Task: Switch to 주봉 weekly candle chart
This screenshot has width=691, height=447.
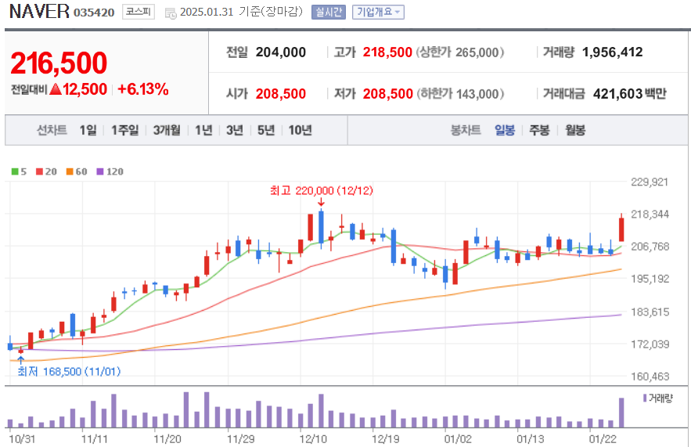Action: point(539,130)
